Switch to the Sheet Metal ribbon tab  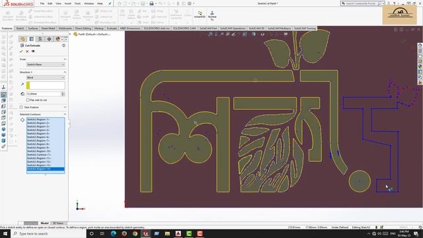(48, 28)
